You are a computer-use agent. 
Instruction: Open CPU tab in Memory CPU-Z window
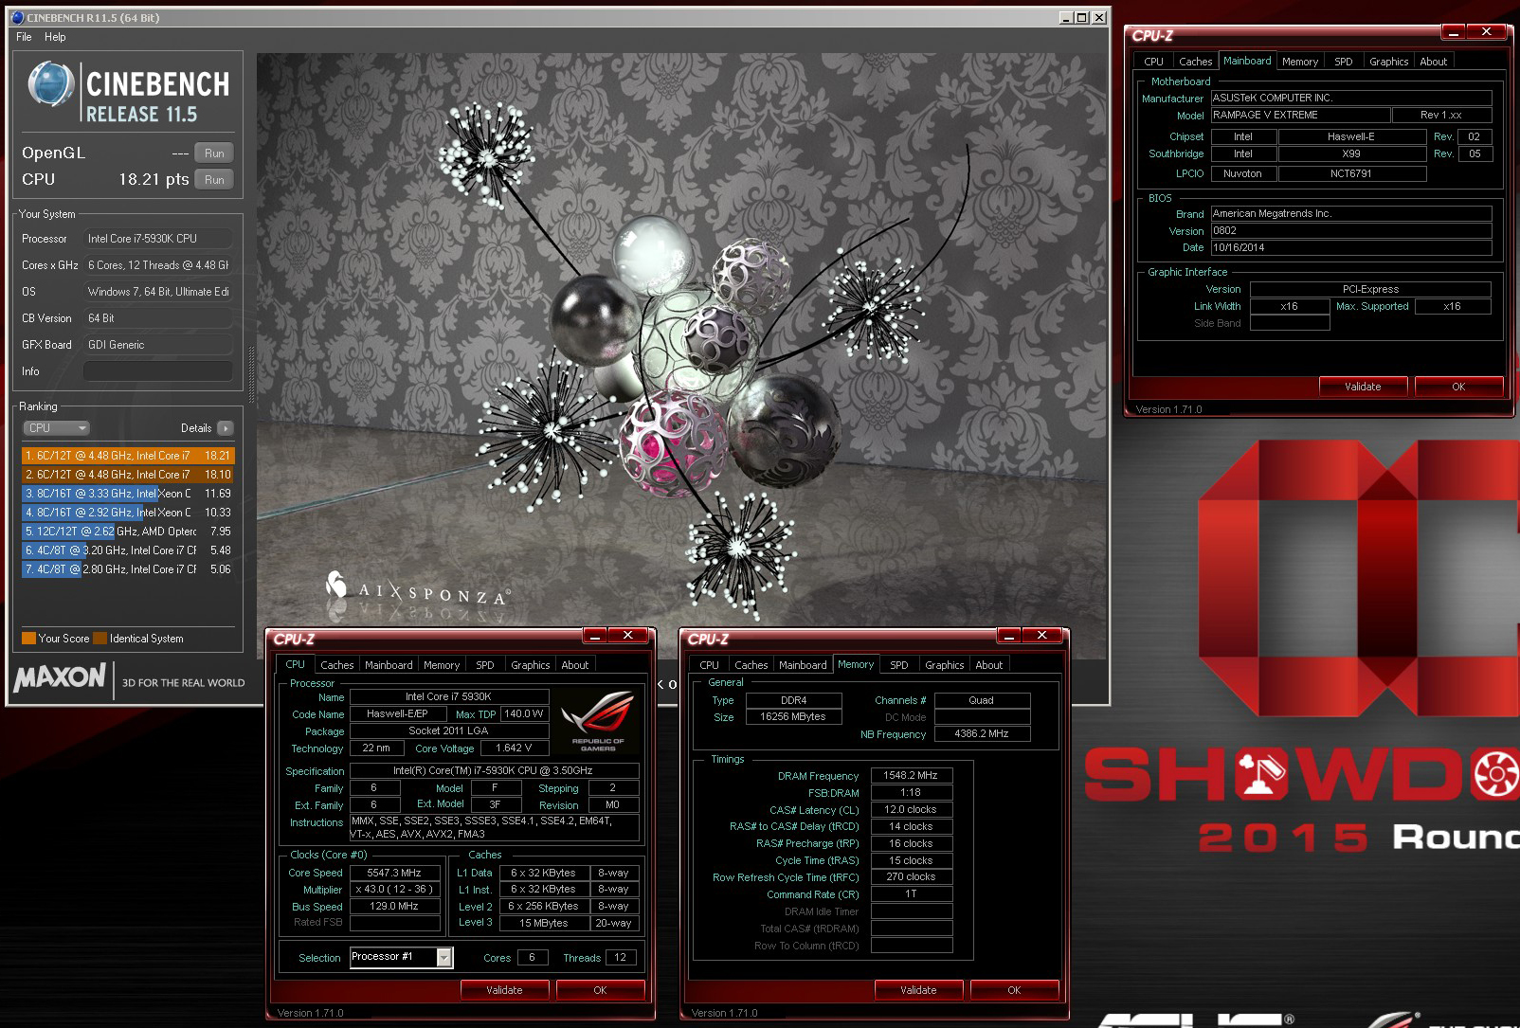[709, 665]
